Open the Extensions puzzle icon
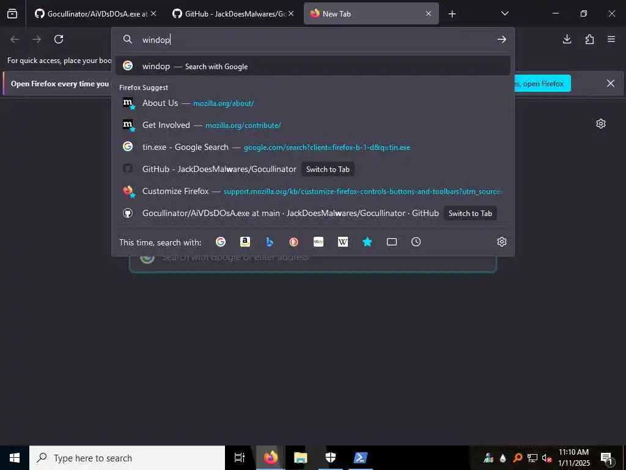Screen dimensions: 626x470 pos(589,39)
